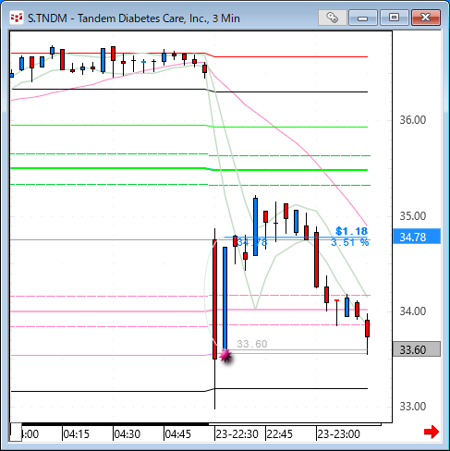Click the 34.00 price axis label
Screen dimensions: 450x451
point(413,311)
